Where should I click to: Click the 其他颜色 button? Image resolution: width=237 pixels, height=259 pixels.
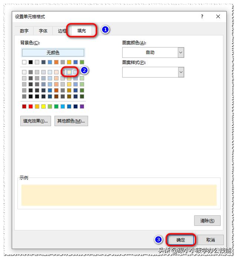point(71,121)
